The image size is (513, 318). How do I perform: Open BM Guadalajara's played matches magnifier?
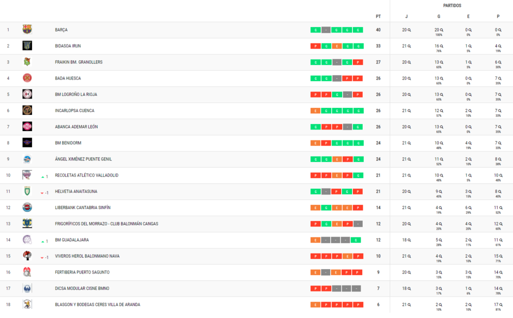coord(409,240)
